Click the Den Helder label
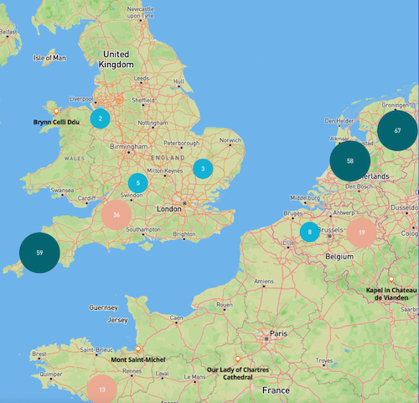419x403 pixels. coord(339,121)
